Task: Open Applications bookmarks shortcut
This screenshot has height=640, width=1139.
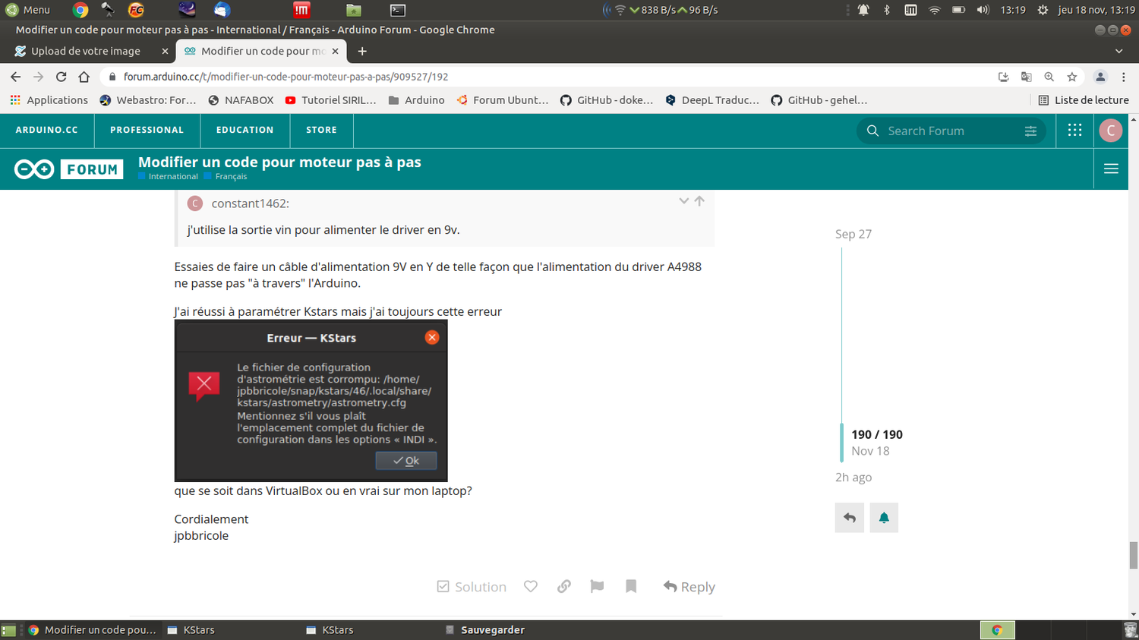Action: 49,100
